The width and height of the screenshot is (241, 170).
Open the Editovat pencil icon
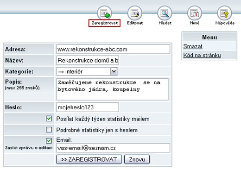pyautogui.click(x=135, y=13)
